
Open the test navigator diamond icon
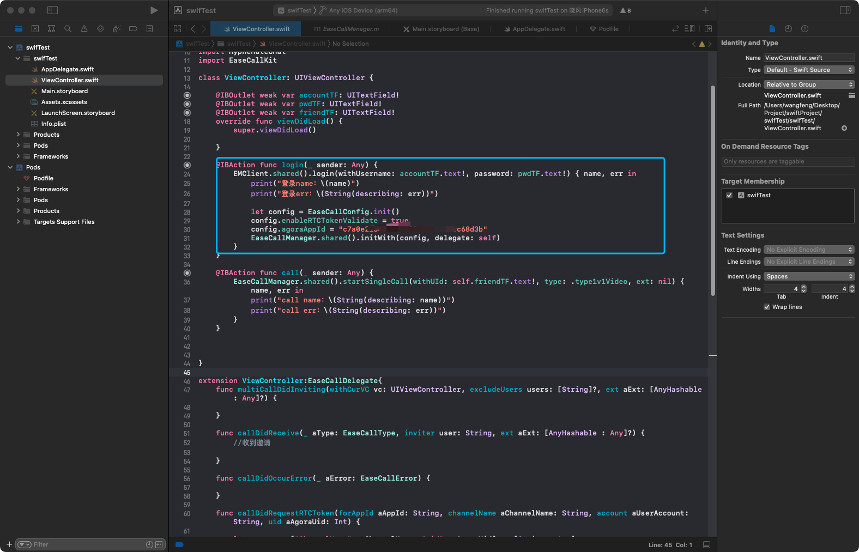(100, 28)
